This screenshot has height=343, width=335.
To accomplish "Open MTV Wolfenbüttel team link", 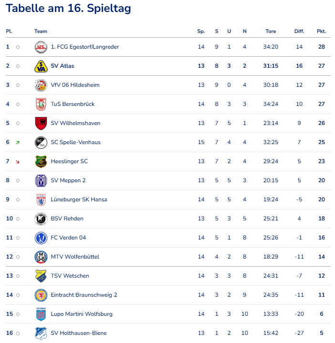I will click(x=75, y=257).
